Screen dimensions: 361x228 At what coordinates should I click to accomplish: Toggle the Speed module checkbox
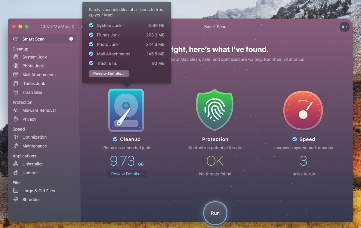pos(295,139)
